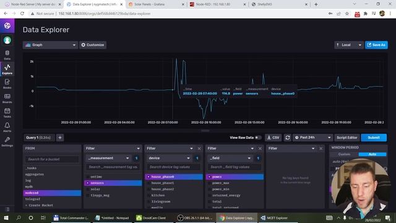Screen dimensions: 396x223
Task: Open the Local timezone dropdown
Action: click(348, 45)
